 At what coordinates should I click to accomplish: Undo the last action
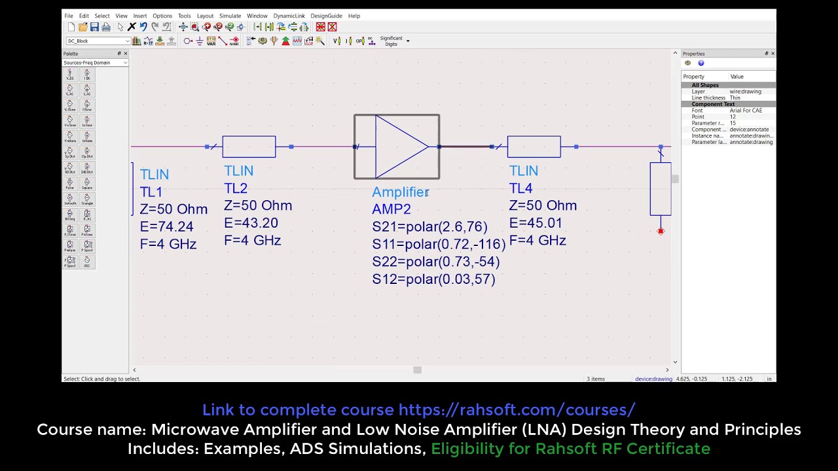[x=143, y=27]
